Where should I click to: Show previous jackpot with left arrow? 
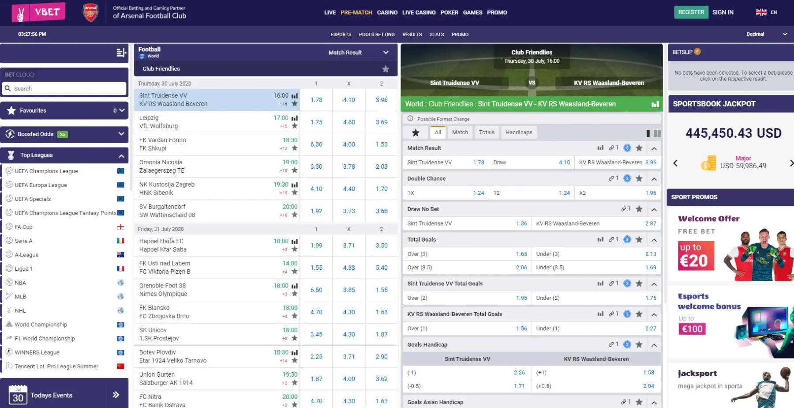coord(675,163)
